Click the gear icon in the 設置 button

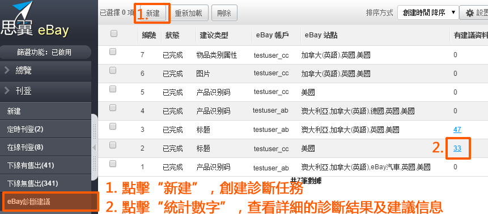pos(470,13)
